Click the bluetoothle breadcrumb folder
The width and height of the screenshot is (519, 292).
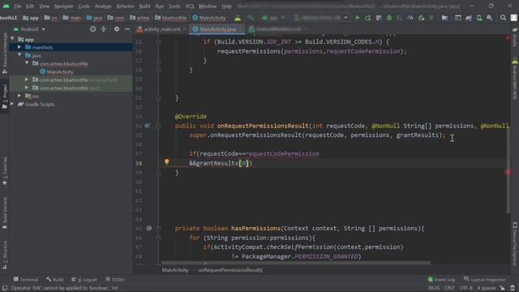[171, 18]
